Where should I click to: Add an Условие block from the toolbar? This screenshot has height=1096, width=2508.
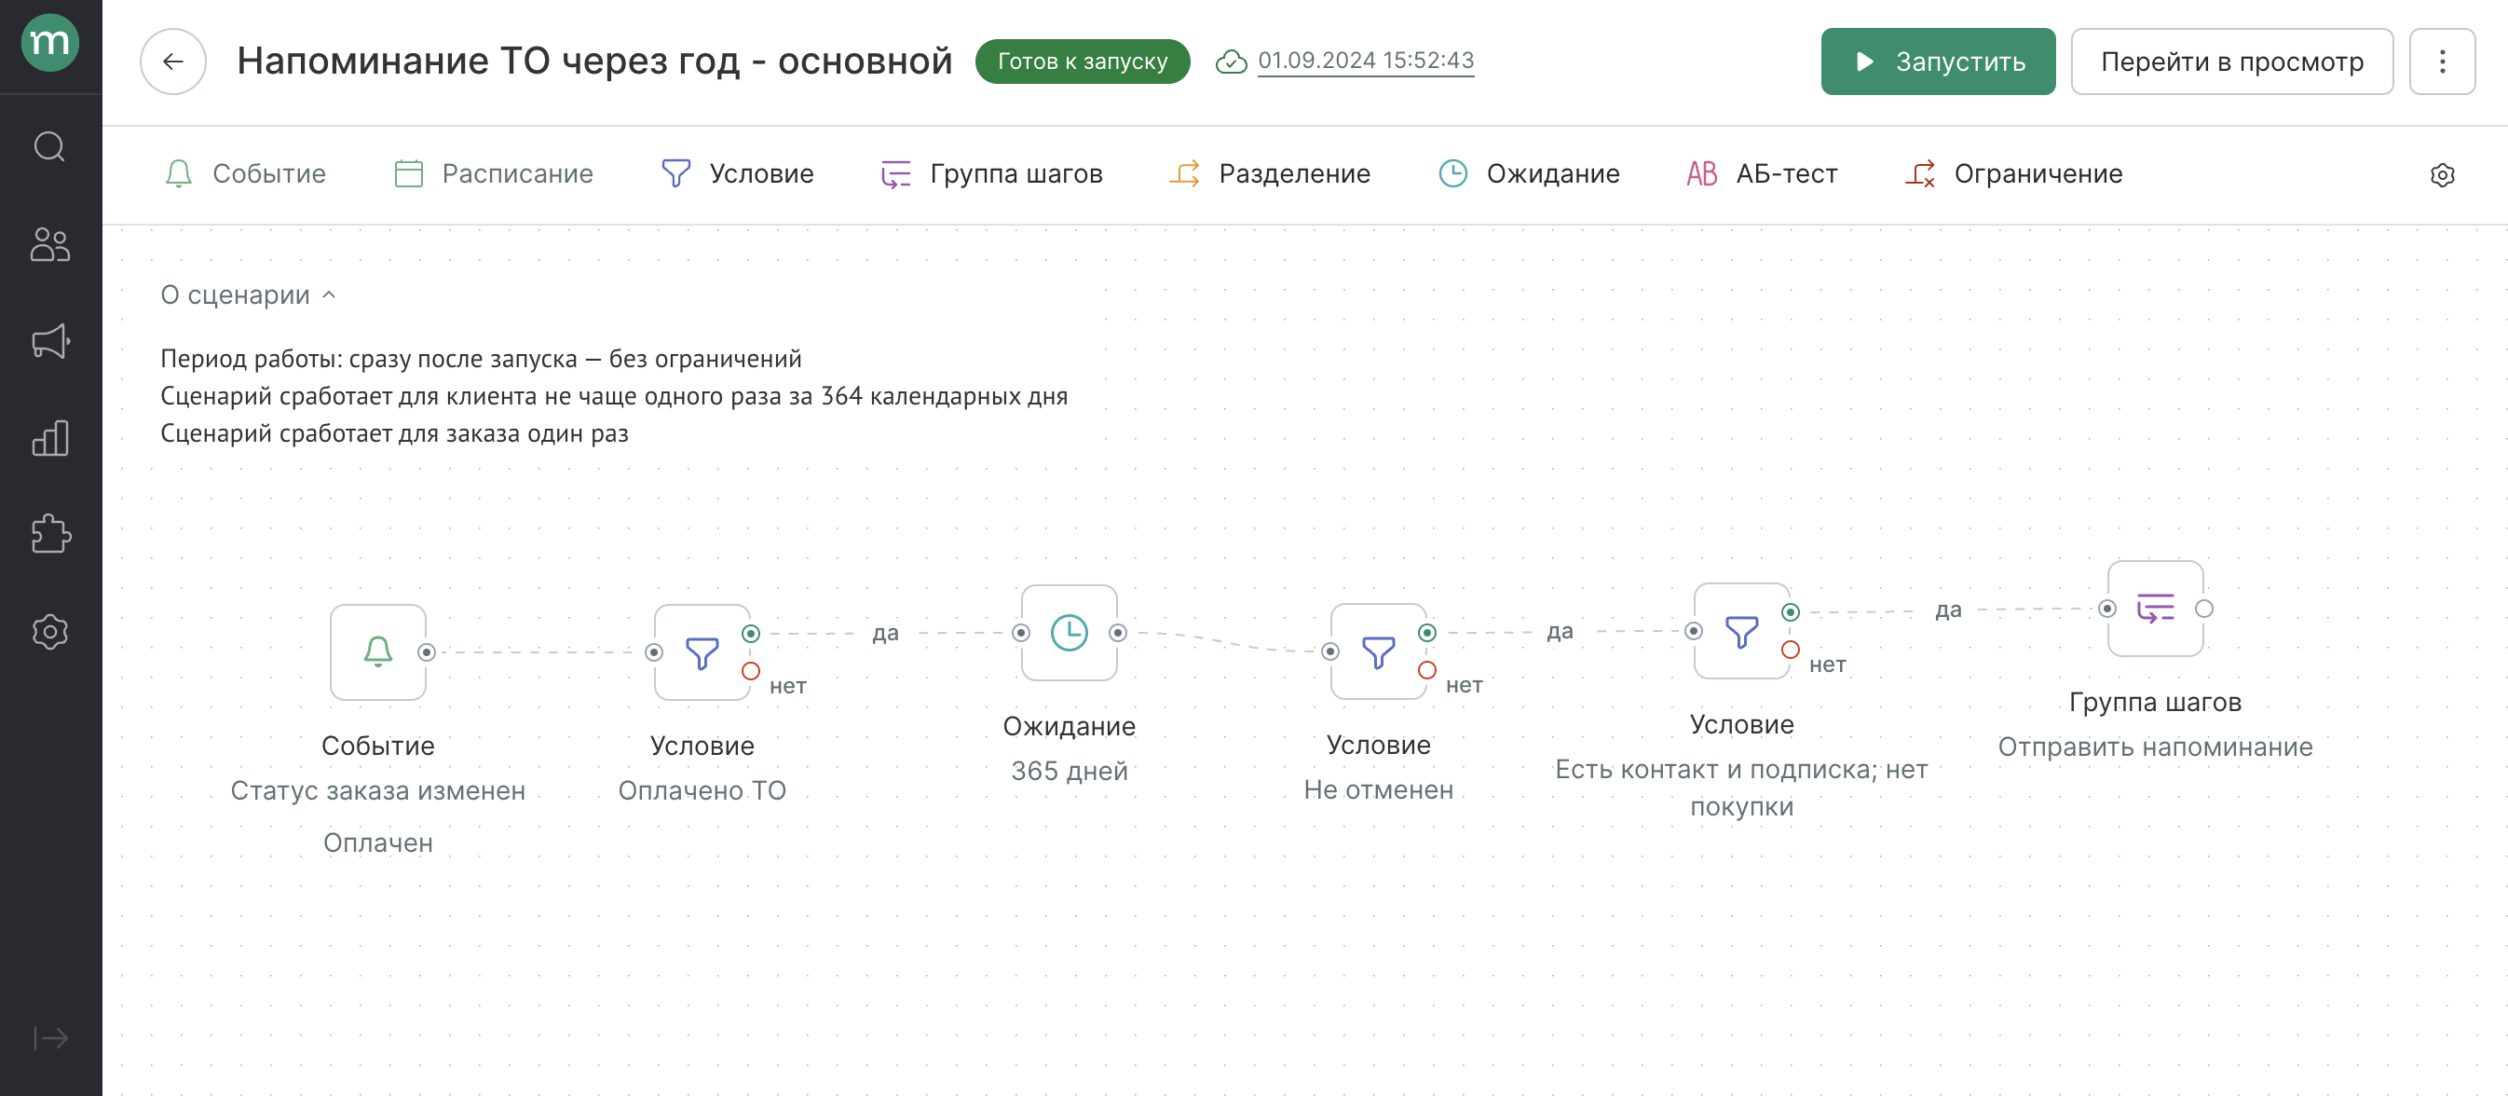pos(737,174)
